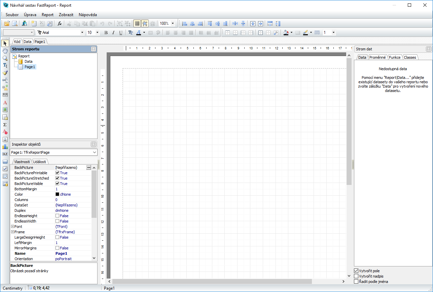433x292 pixels.
Task: Click the Show grid toolbar button
Action: click(x=137, y=23)
